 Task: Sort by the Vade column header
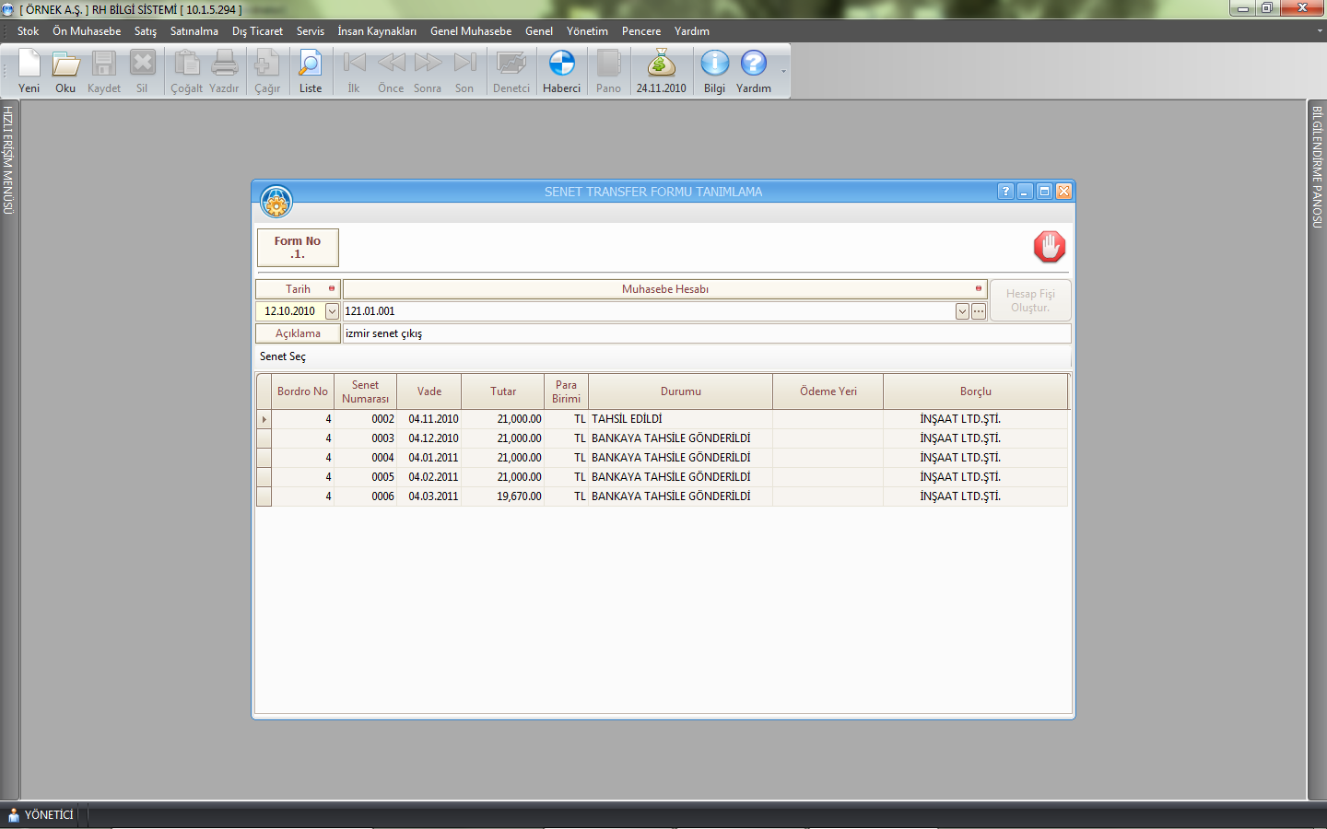pos(429,391)
